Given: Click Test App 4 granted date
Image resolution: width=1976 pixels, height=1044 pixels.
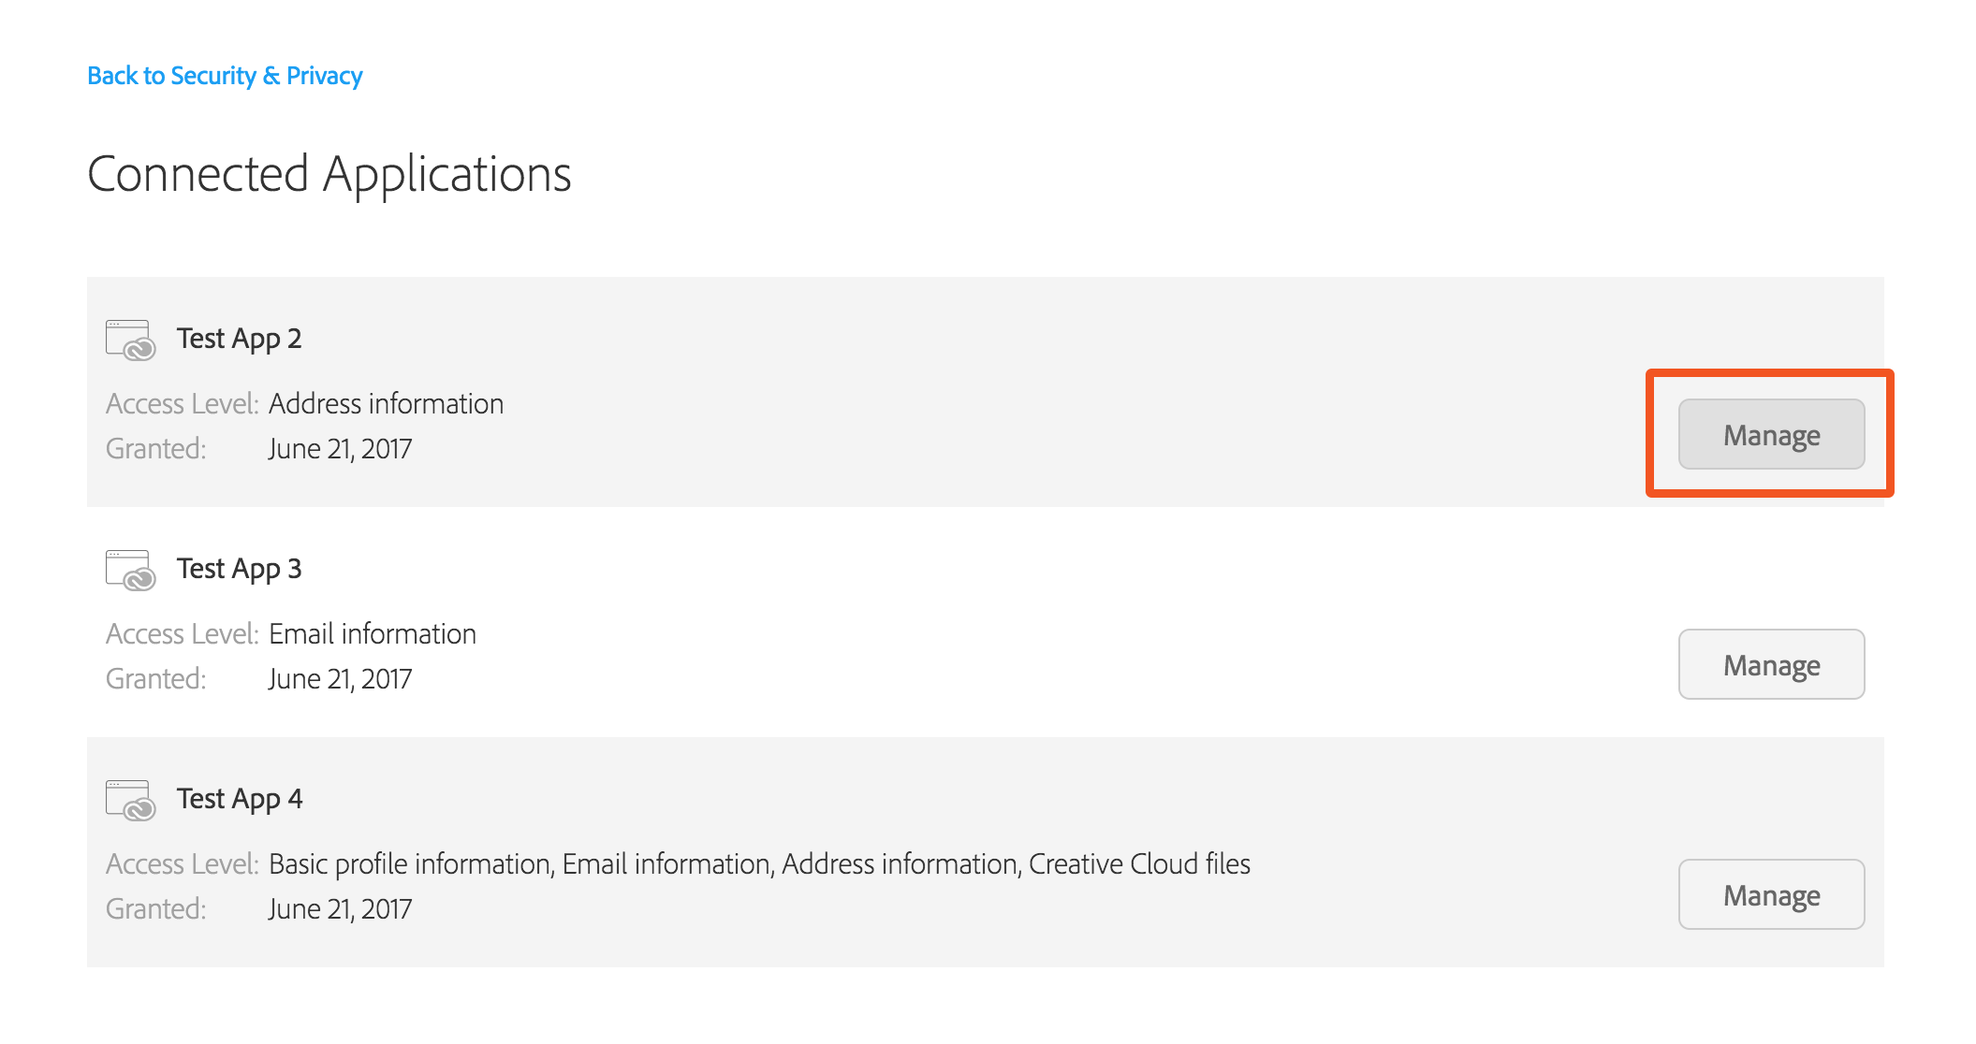Looking at the screenshot, I should pyautogui.click(x=341, y=909).
